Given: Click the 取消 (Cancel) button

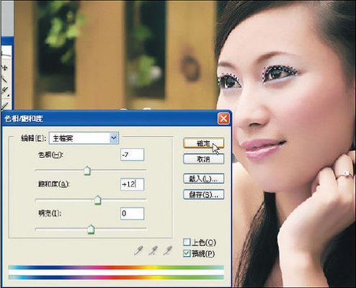Looking at the screenshot, I should [x=203, y=159].
